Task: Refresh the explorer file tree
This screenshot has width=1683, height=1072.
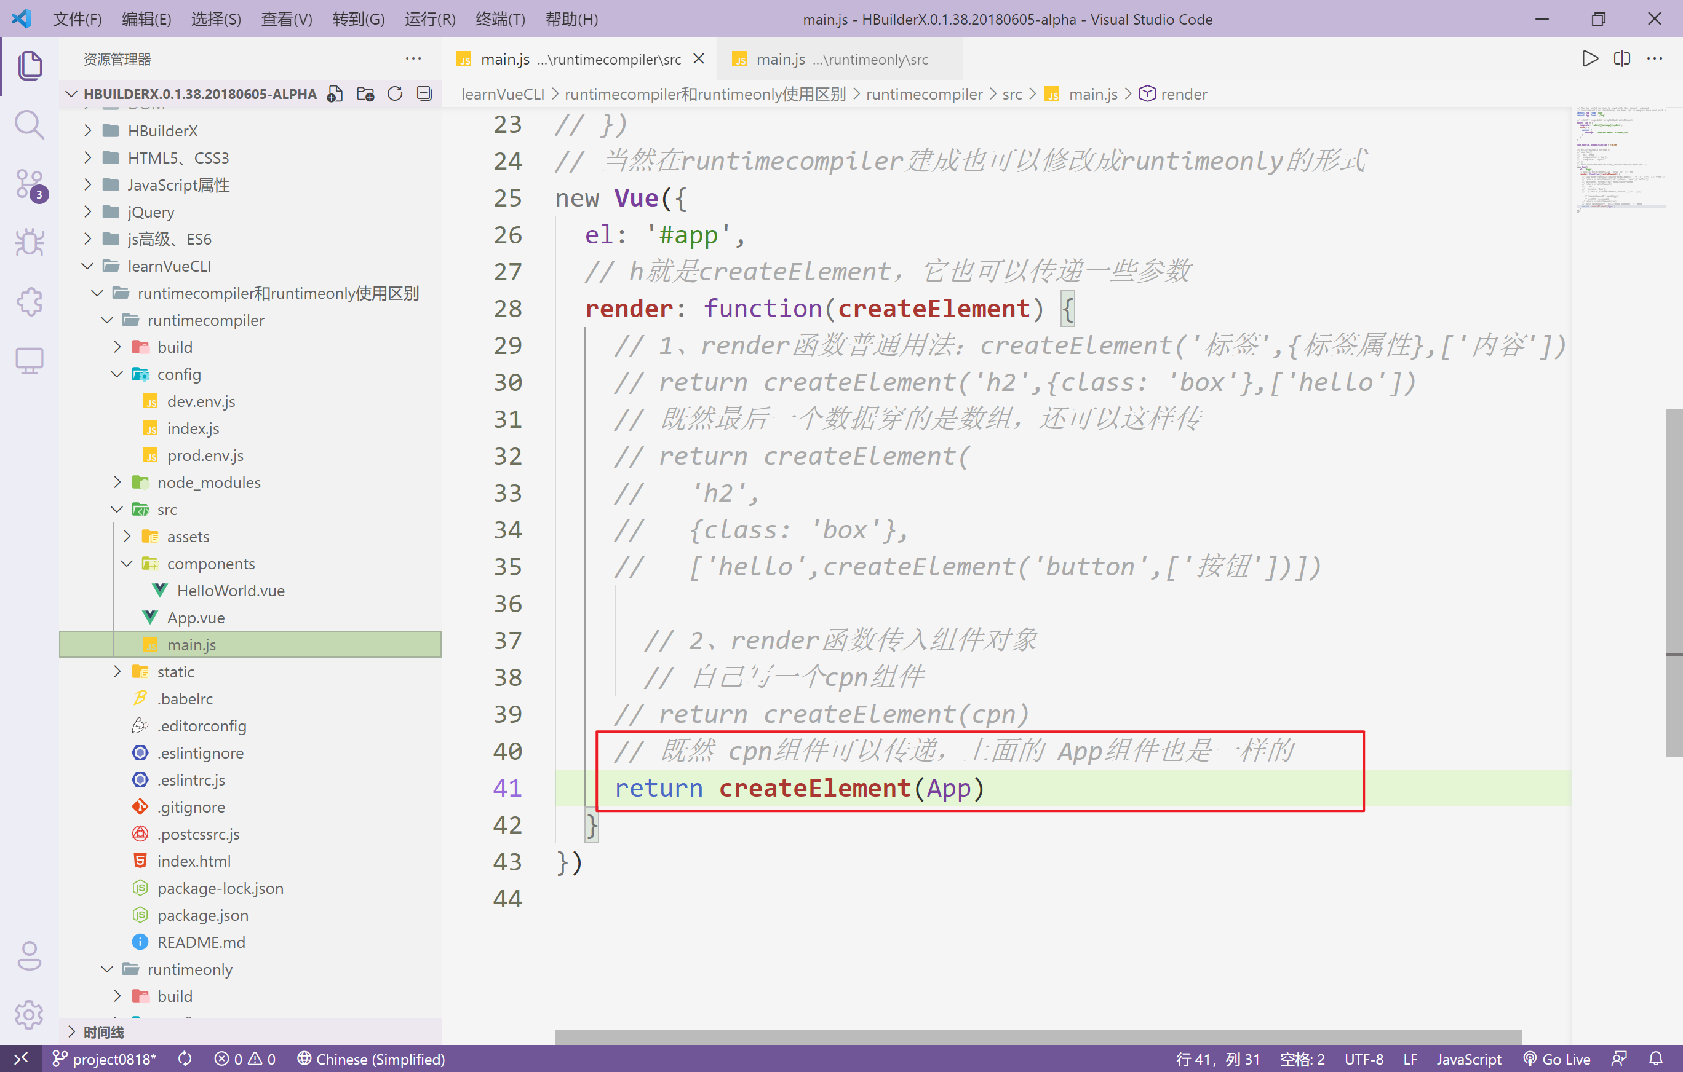Action: (395, 93)
